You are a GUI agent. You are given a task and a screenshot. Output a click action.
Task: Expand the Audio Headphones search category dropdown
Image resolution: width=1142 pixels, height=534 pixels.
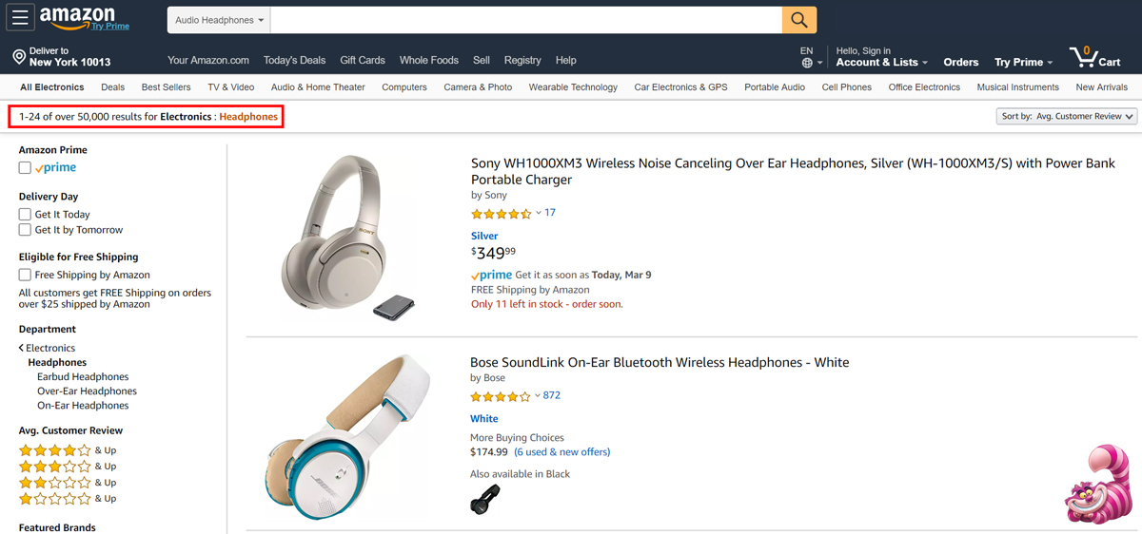point(219,20)
